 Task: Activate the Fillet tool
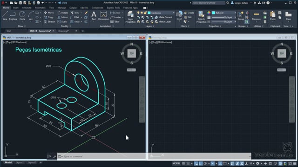click(x=74, y=17)
